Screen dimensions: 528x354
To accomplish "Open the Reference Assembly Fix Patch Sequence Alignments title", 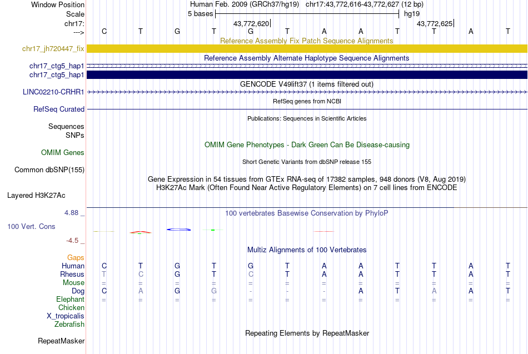I will (306, 41).
